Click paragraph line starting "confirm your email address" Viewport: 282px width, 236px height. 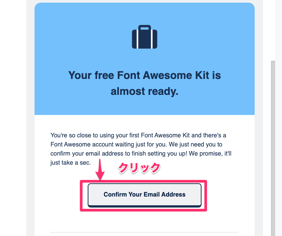click(141, 154)
